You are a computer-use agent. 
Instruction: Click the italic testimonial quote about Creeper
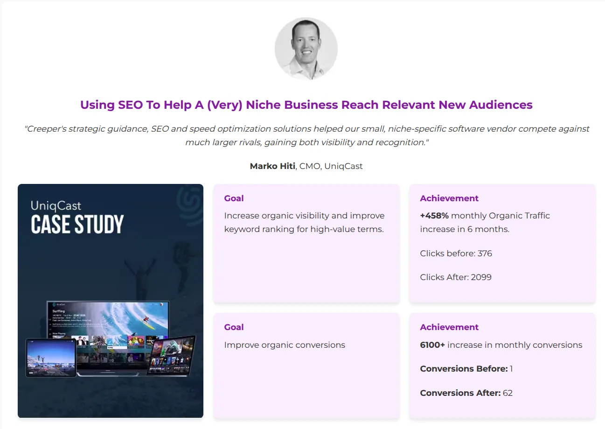(306, 135)
